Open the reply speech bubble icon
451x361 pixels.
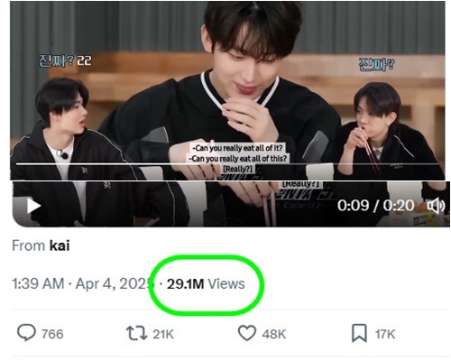pos(26,333)
